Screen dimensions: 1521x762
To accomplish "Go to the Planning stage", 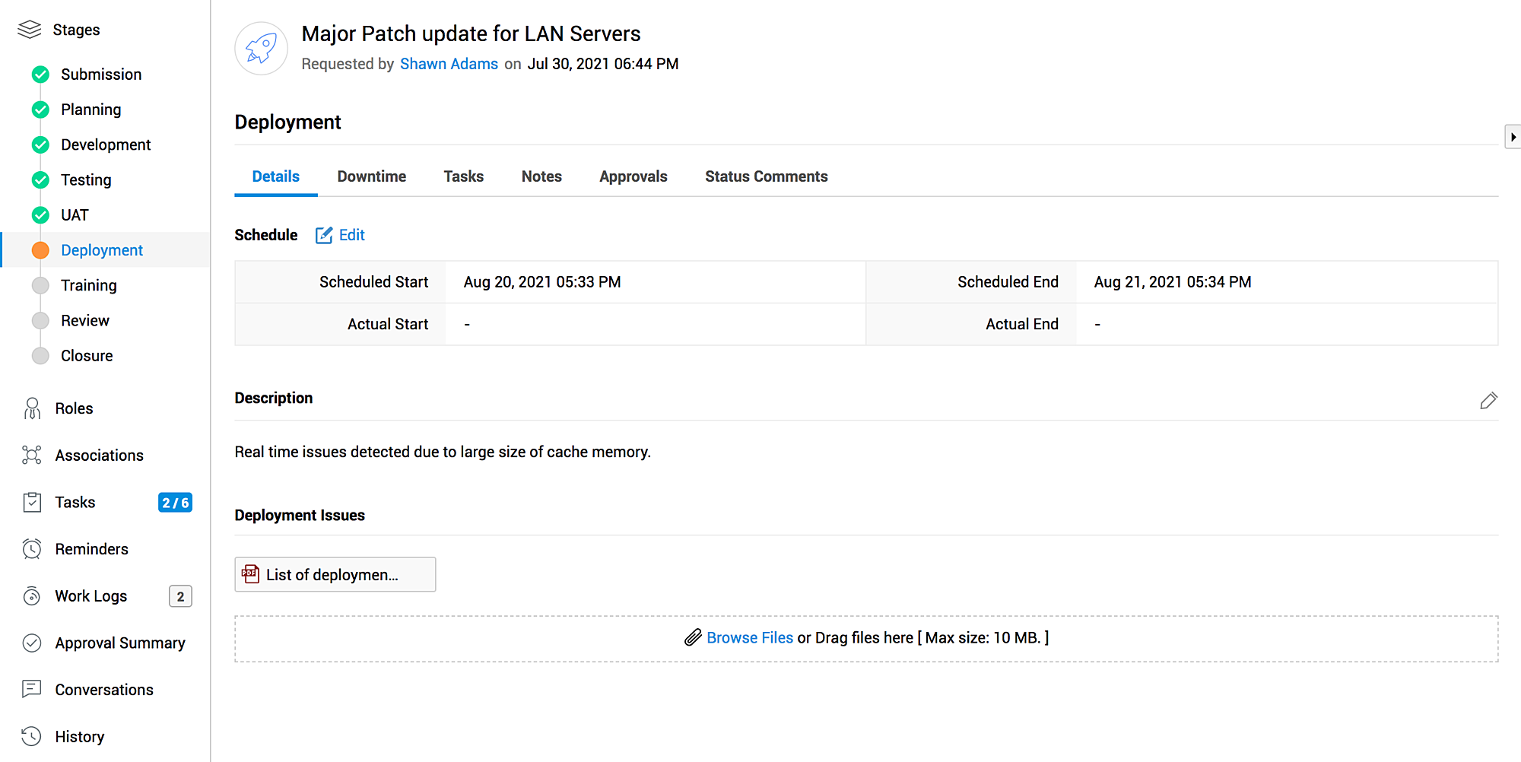I will (91, 110).
